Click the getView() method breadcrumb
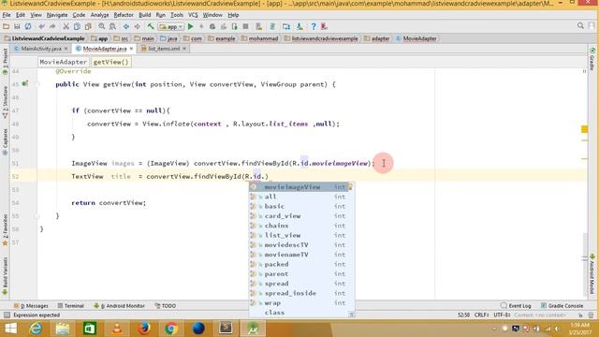This screenshot has width=599, height=337. pos(110,62)
